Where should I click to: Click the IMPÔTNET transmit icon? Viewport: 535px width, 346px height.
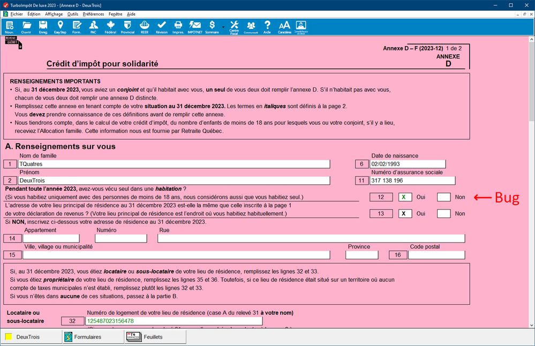[x=195, y=27]
